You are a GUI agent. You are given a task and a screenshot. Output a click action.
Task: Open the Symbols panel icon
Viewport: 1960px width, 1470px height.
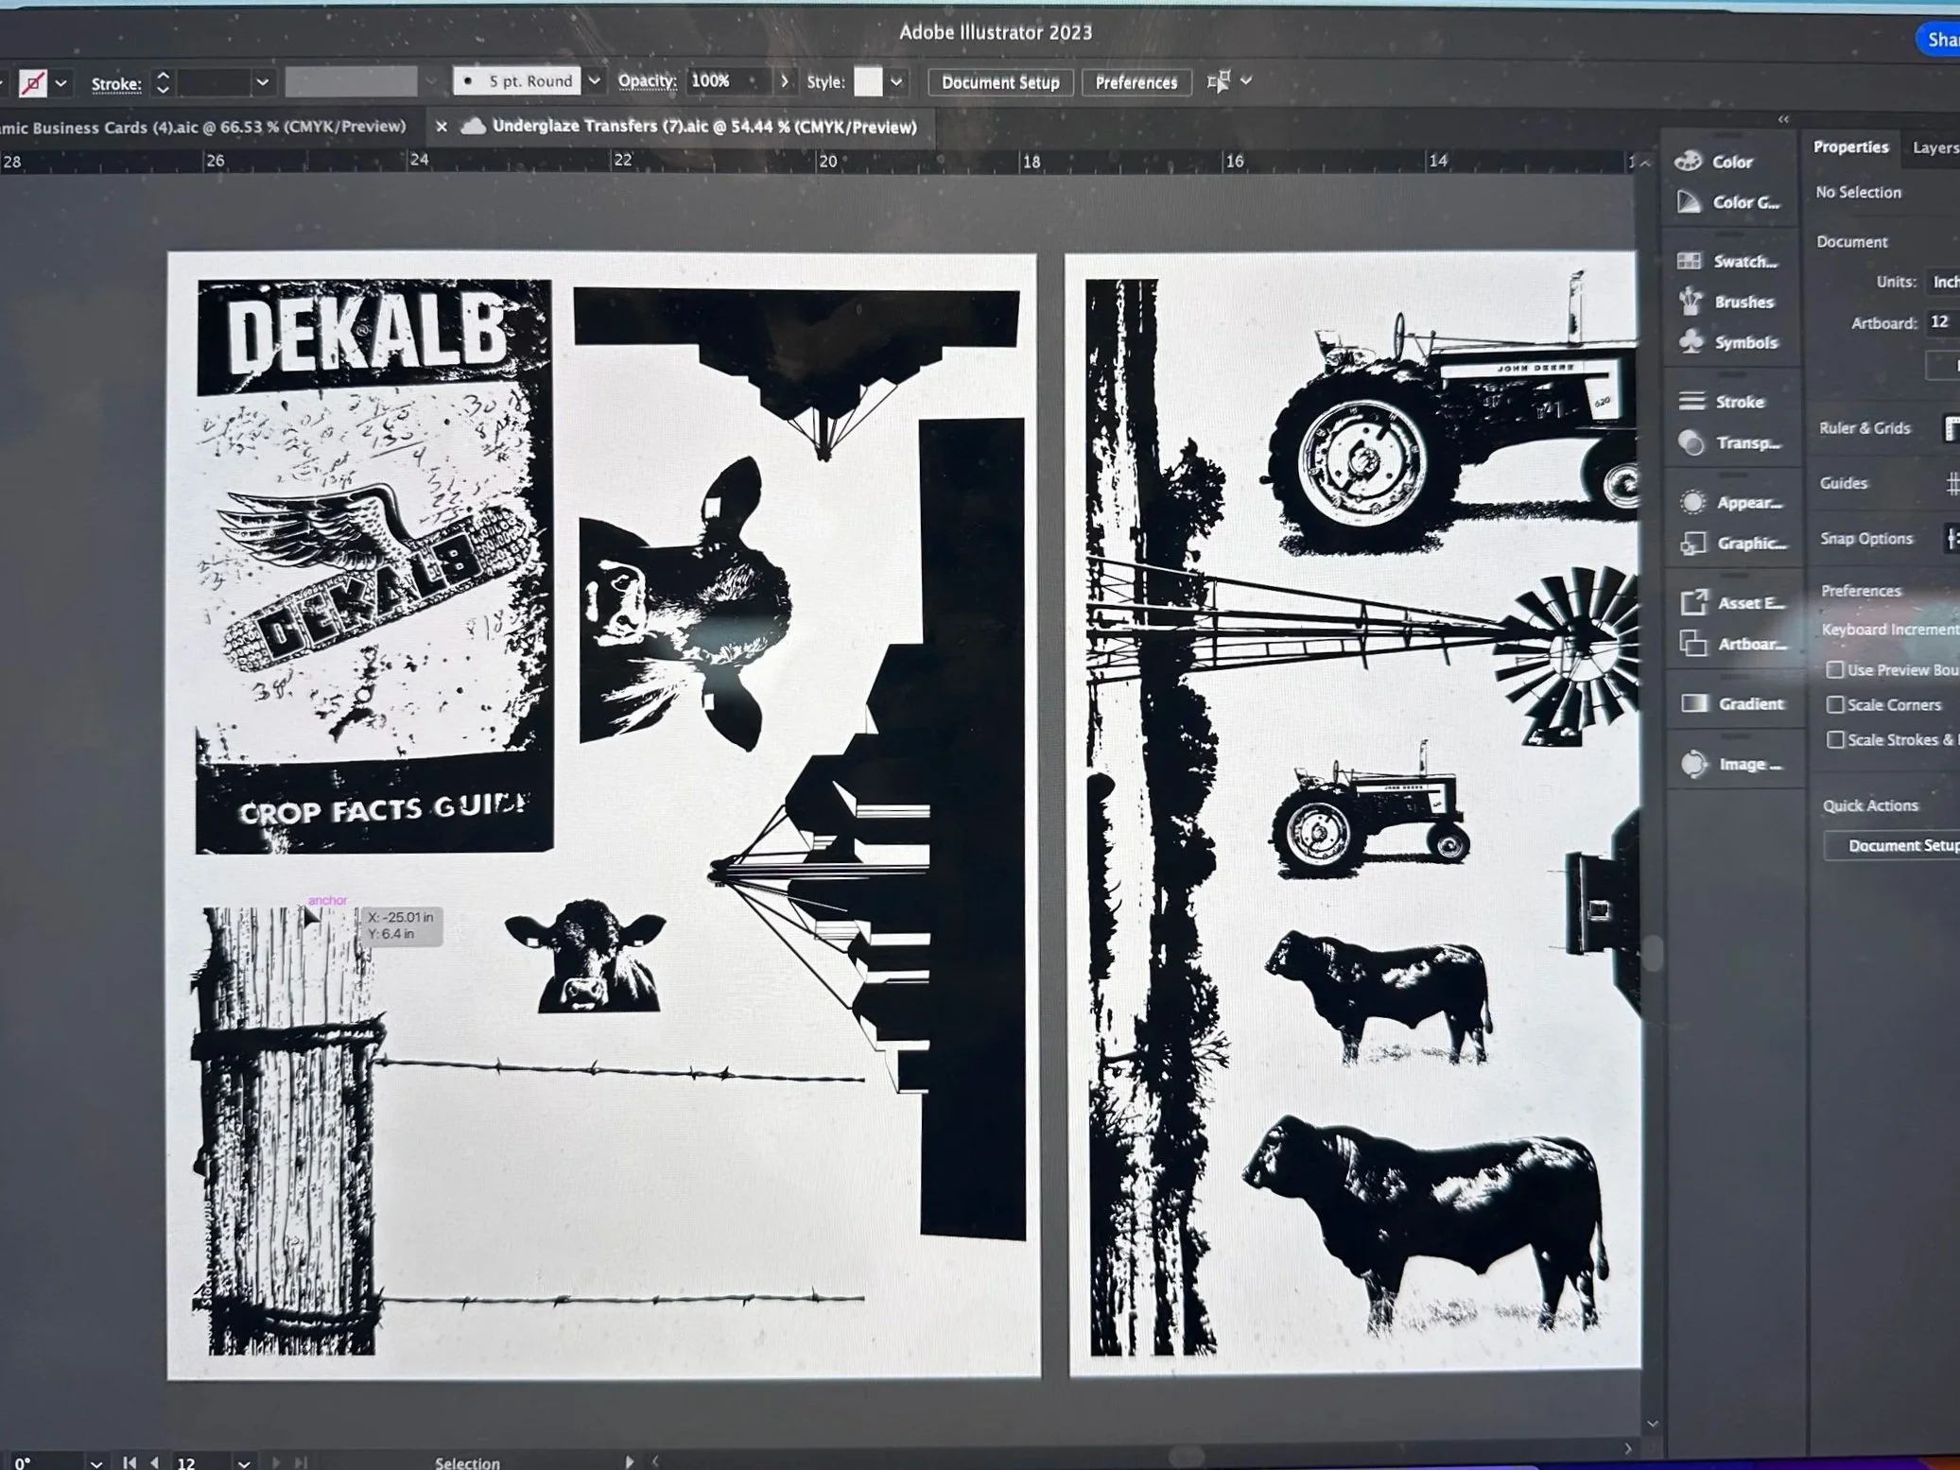(1691, 342)
